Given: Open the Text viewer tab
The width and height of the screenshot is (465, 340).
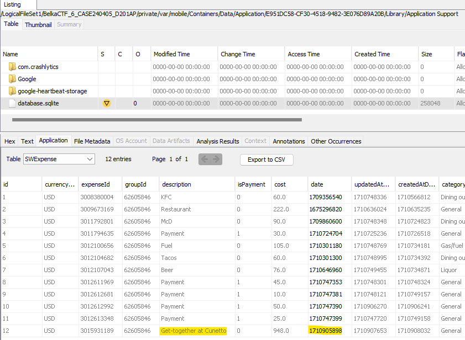Looking at the screenshot, I should (x=27, y=141).
